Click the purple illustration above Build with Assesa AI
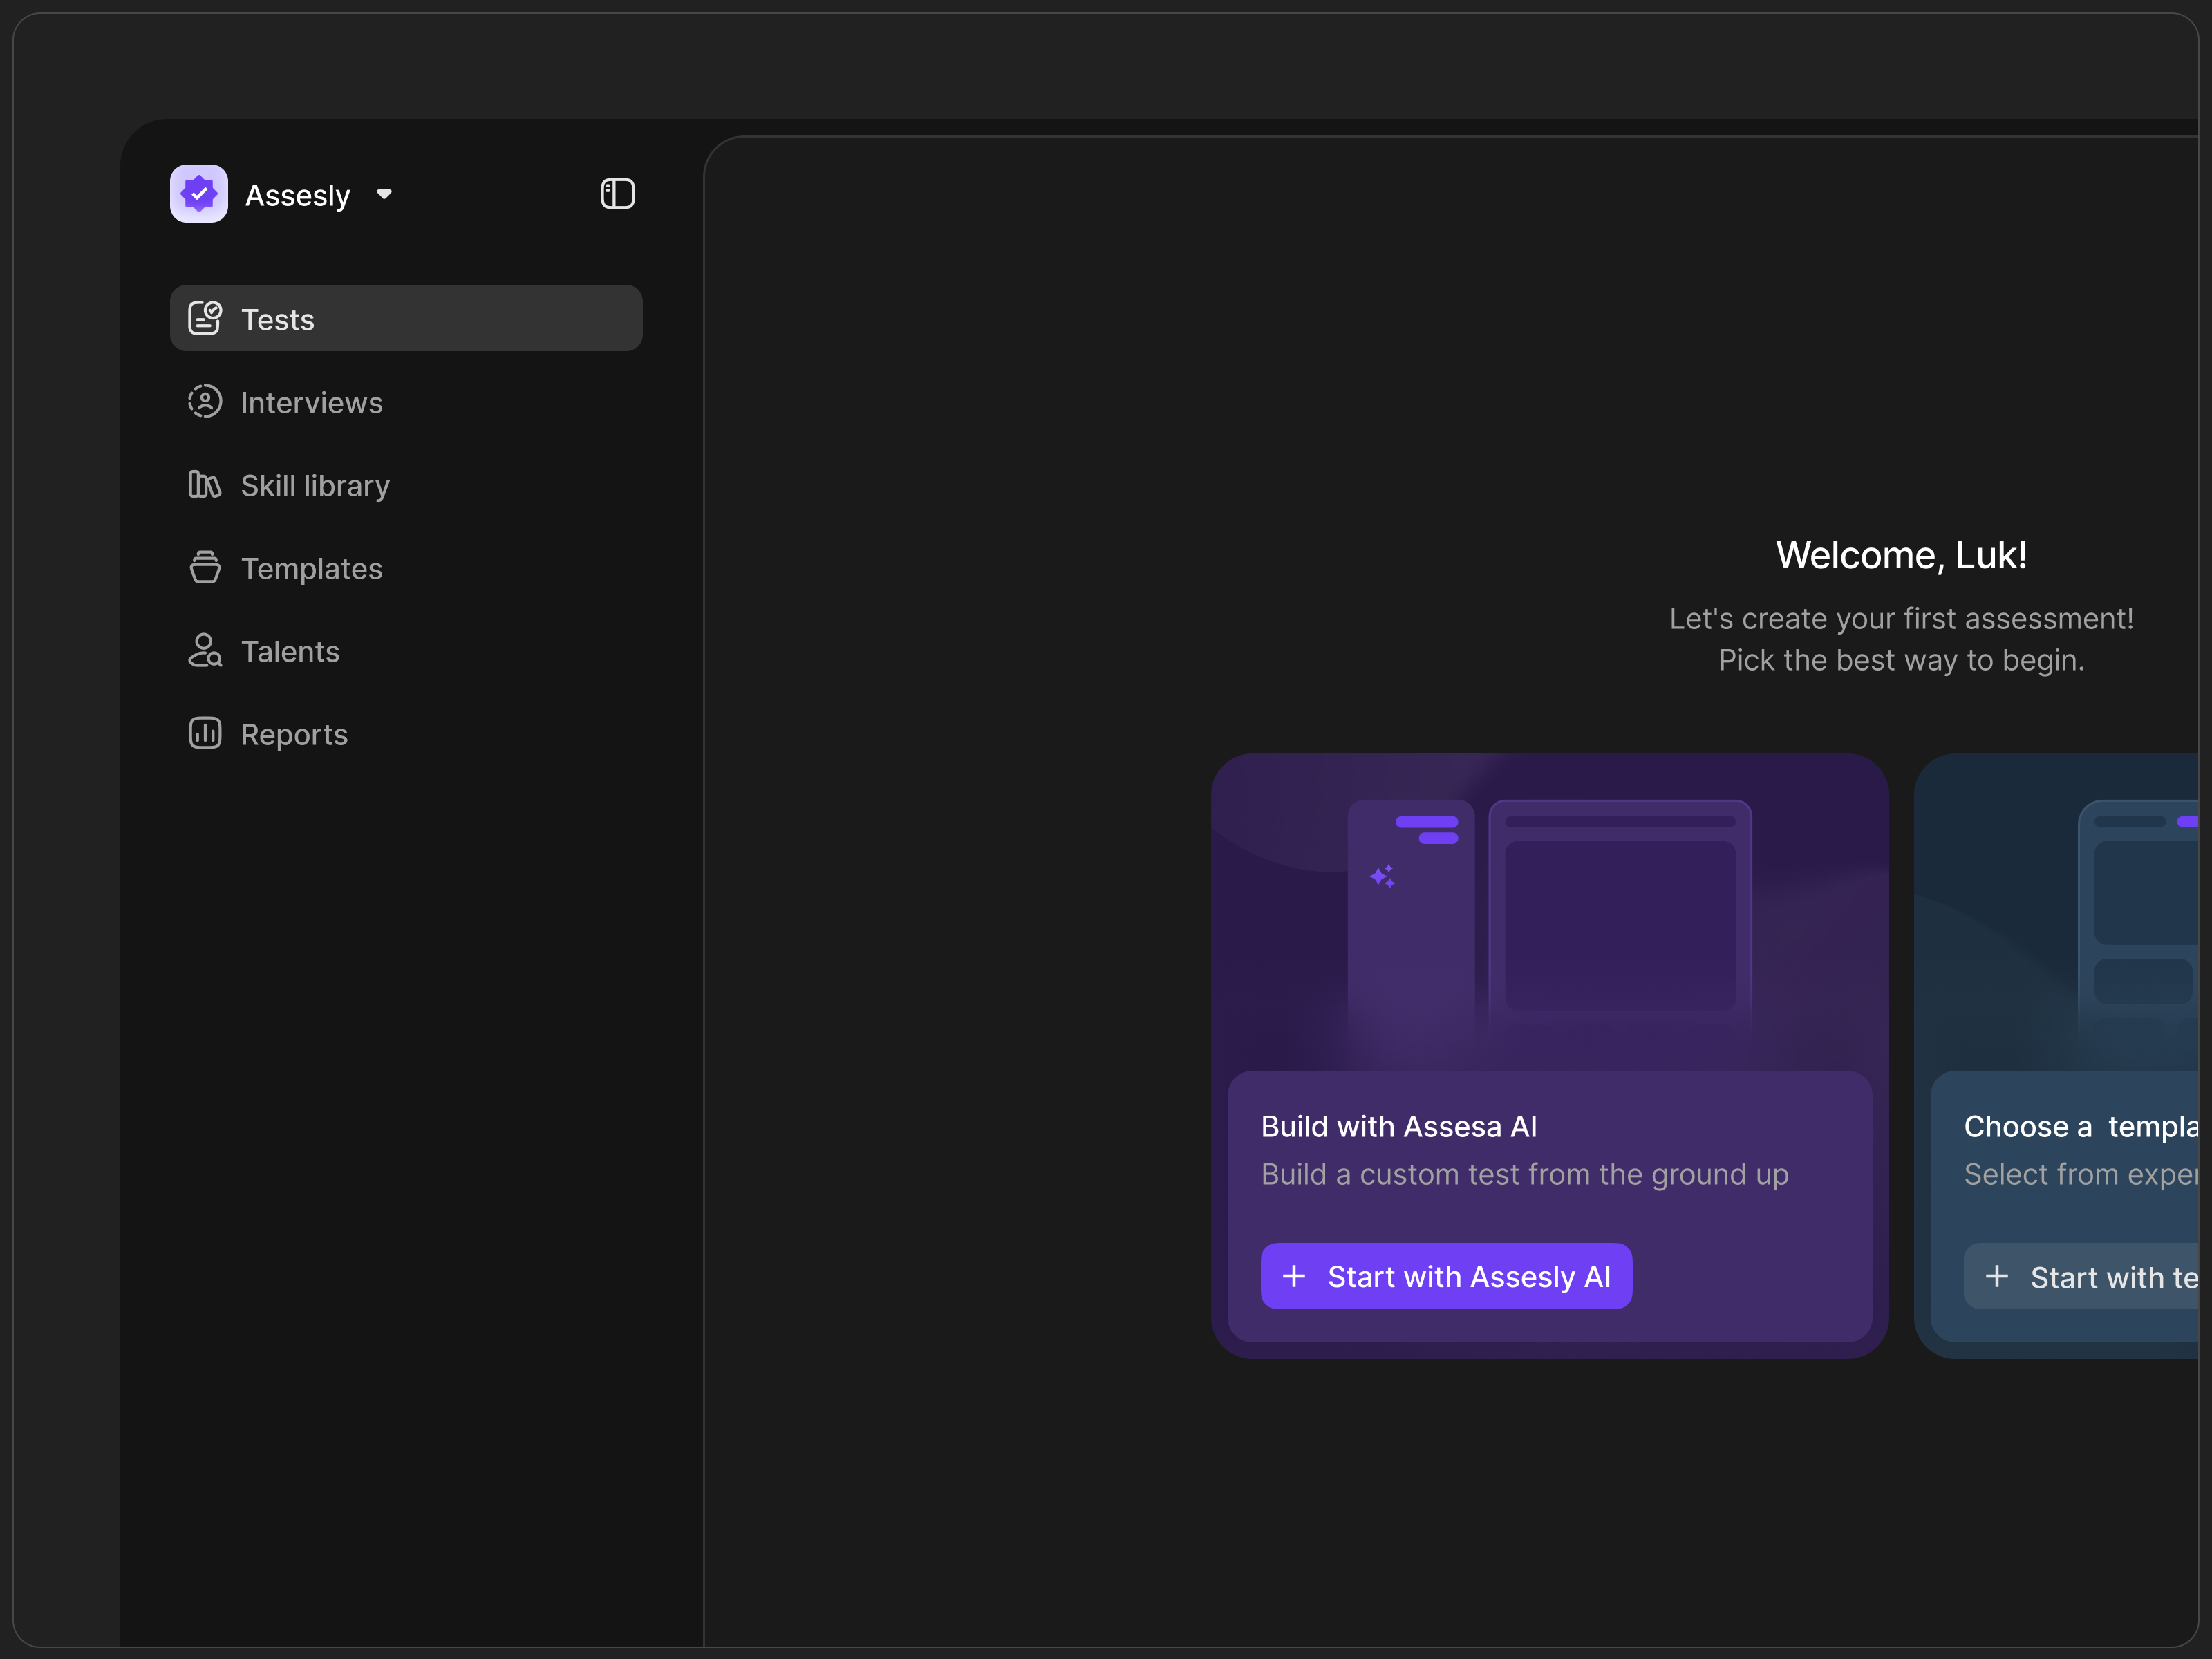 (1549, 910)
